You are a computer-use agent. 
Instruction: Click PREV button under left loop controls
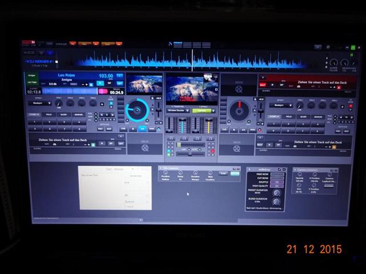(x=101, y=129)
